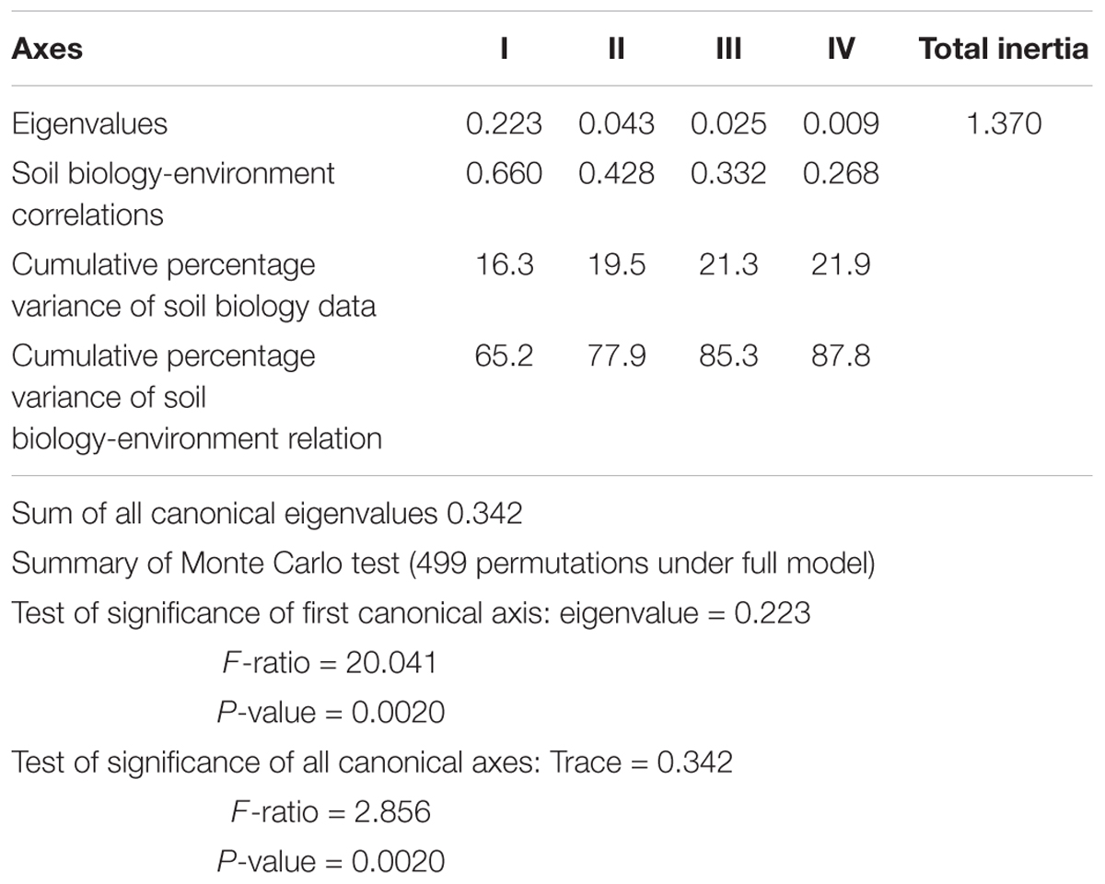Select the Eigenvalues row label

89,123
